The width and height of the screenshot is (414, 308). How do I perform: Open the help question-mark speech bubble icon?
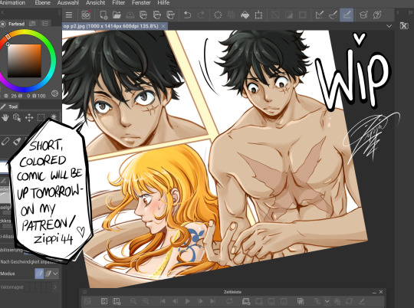(377, 15)
